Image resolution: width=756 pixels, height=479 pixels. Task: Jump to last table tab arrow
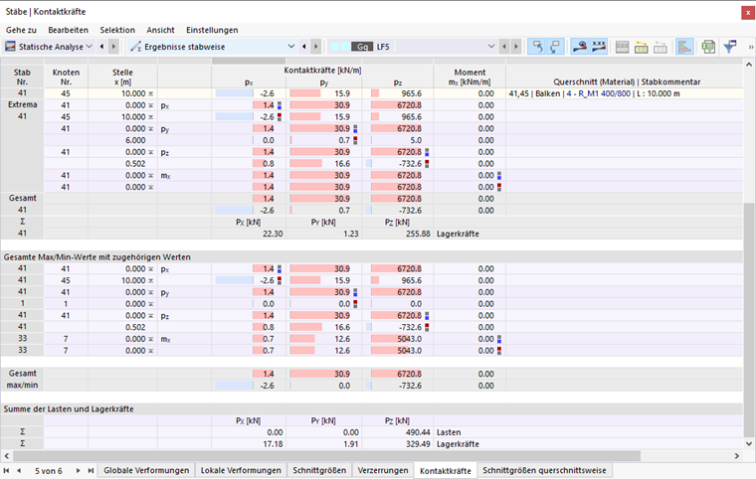point(91,470)
